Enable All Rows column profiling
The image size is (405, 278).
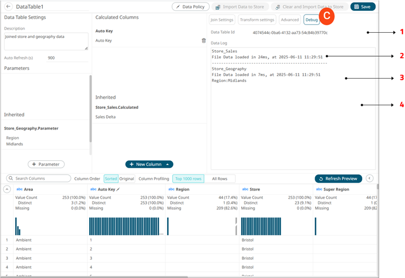coord(219,179)
